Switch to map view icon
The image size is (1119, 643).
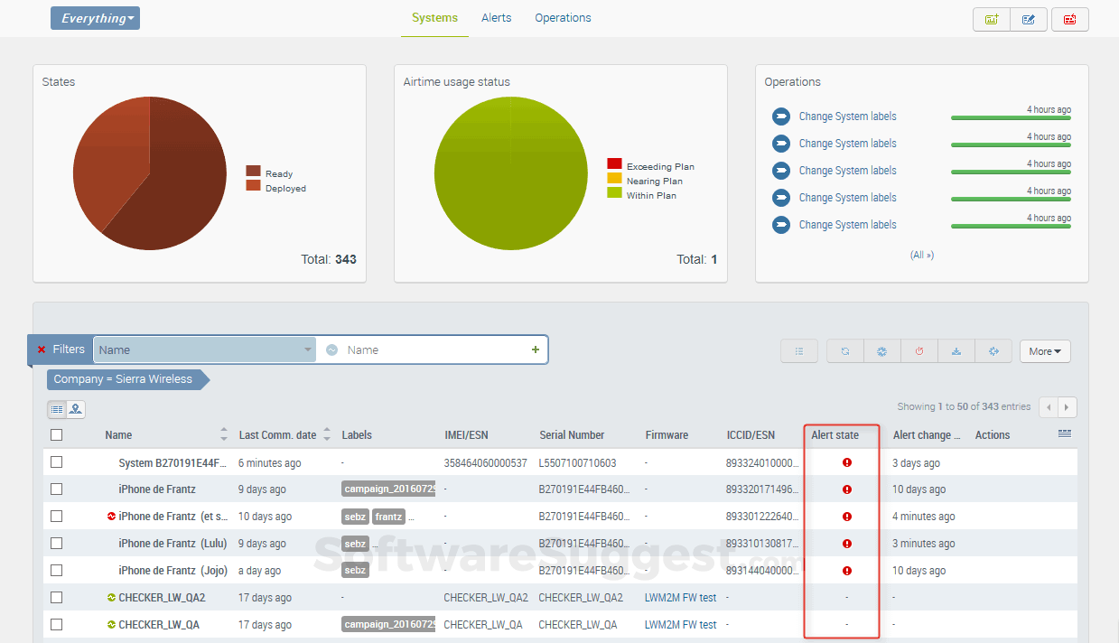(x=76, y=409)
